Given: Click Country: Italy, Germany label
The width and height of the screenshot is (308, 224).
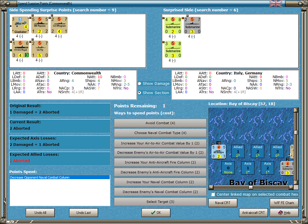Looking at the screenshot, I should [x=239, y=73].
